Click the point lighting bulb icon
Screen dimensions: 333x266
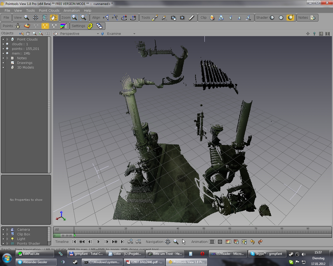(18, 26)
